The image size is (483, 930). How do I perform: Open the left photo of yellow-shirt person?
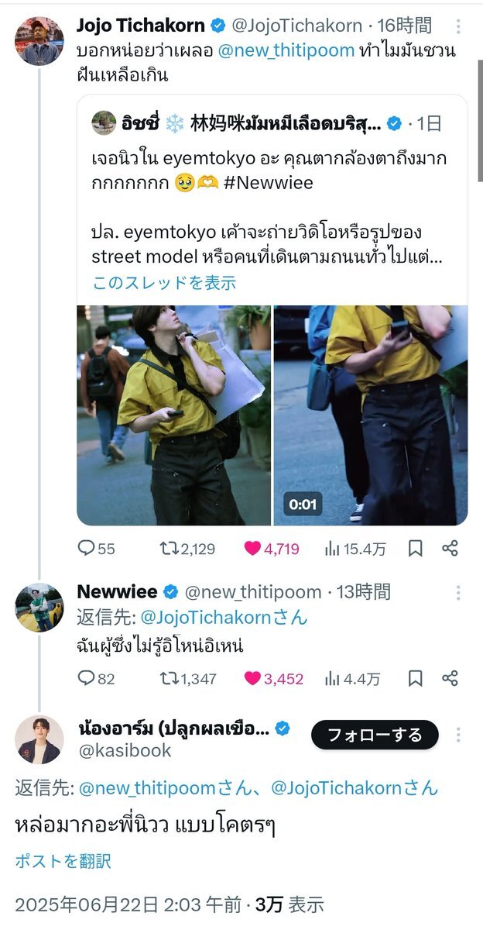[173, 415]
